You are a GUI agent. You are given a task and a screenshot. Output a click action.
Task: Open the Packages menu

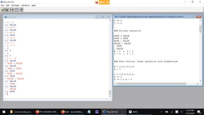click(x=15, y=5)
